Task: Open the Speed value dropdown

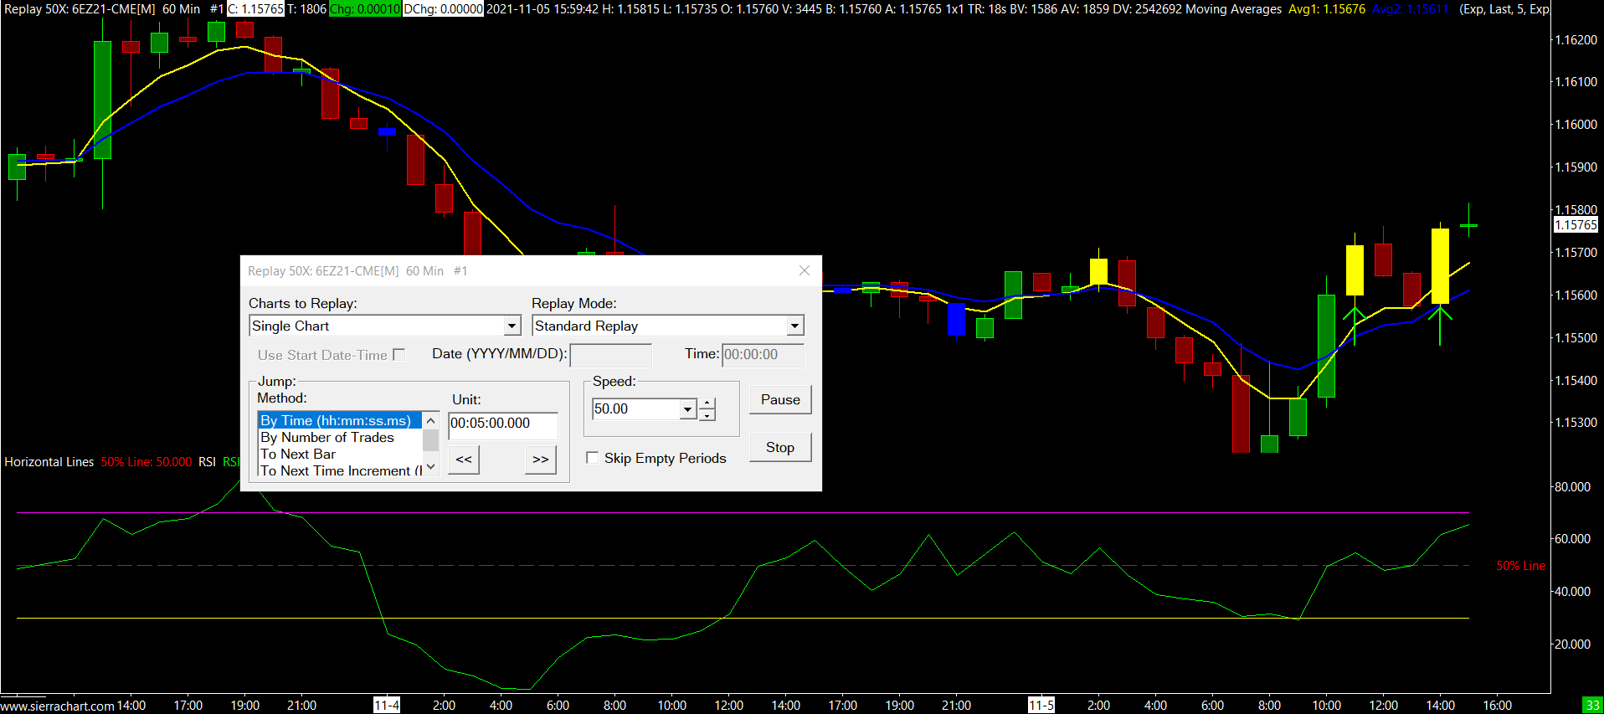Action: tap(687, 409)
